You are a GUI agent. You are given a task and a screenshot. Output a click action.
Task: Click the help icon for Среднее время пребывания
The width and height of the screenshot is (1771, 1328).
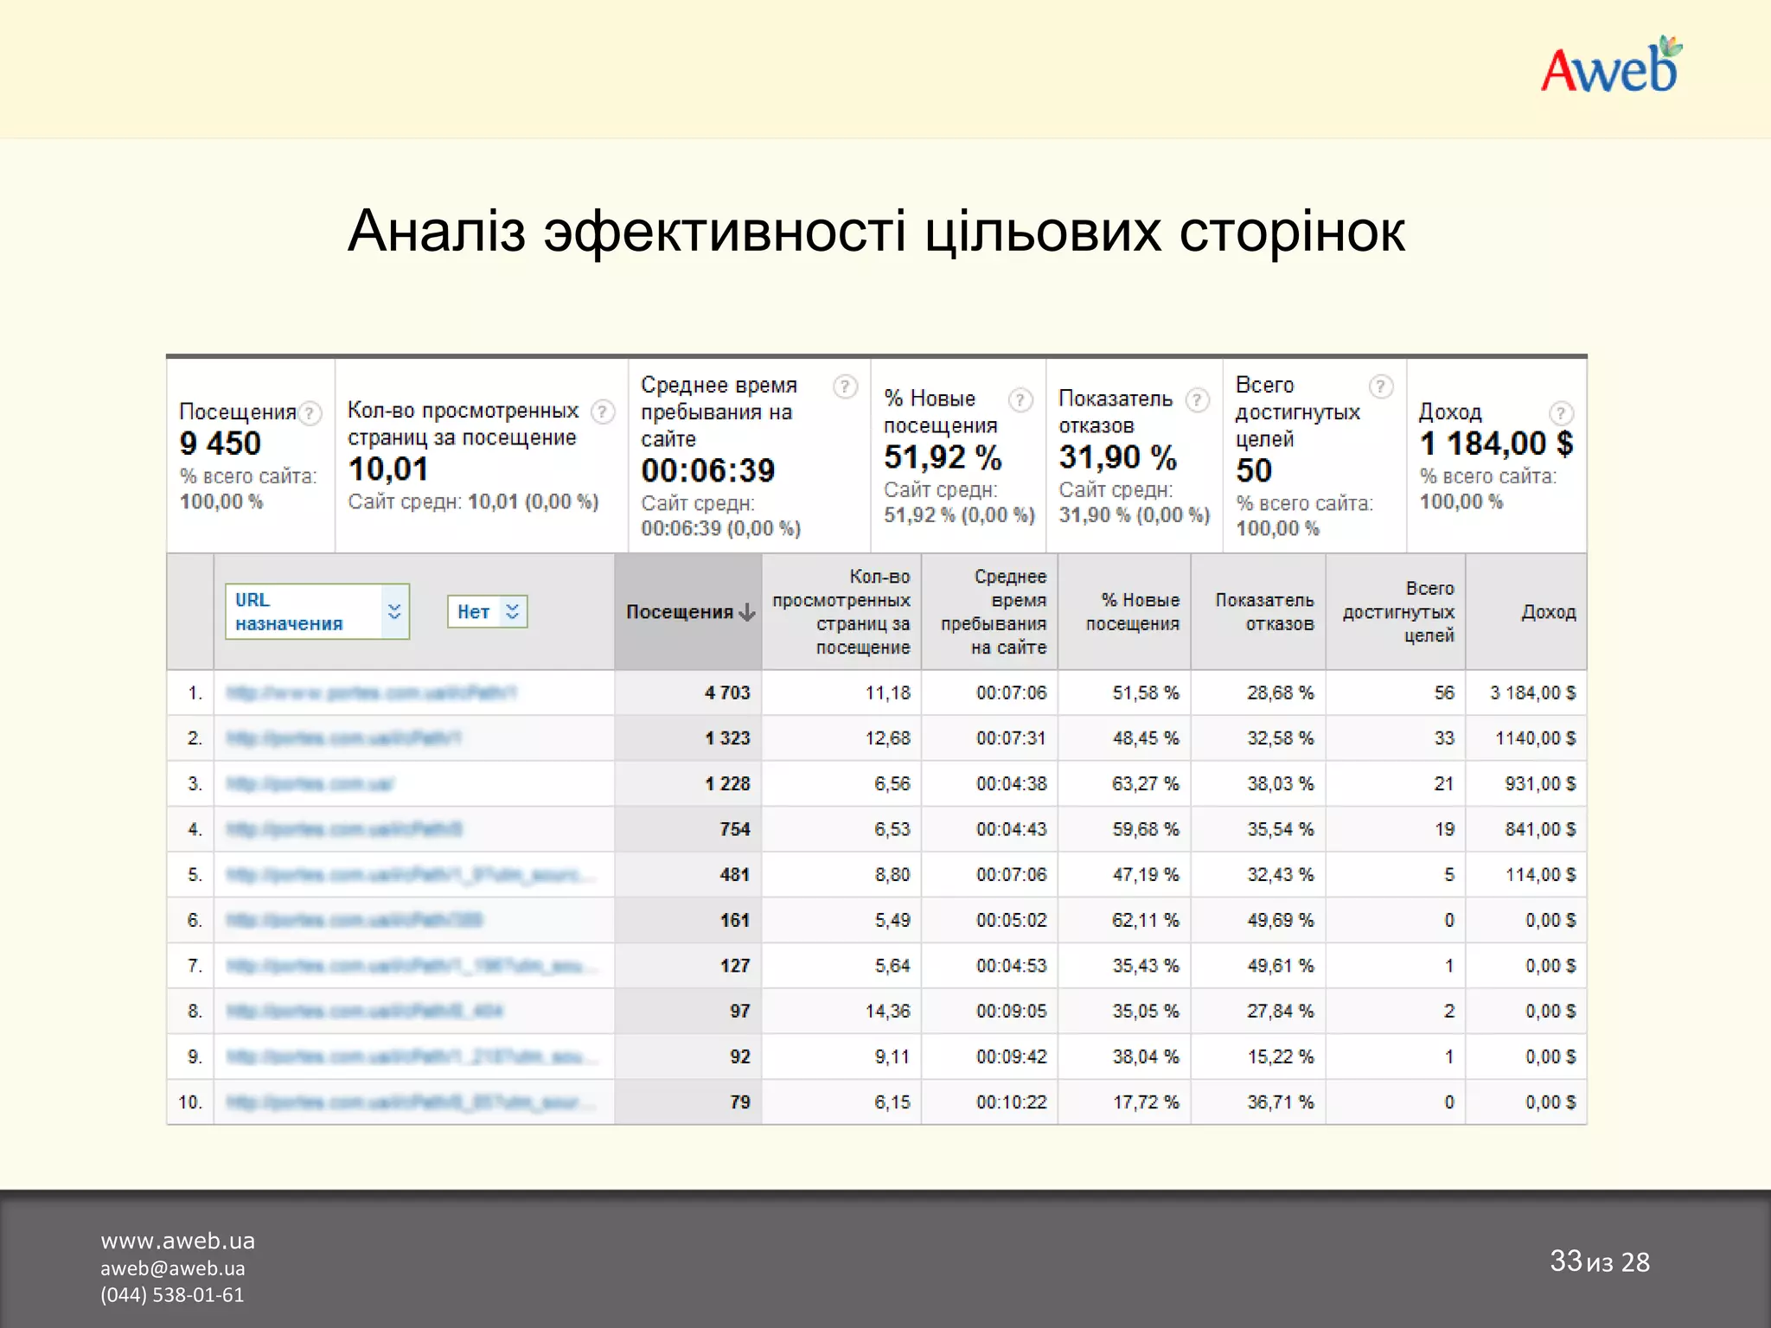pyautogui.click(x=845, y=386)
